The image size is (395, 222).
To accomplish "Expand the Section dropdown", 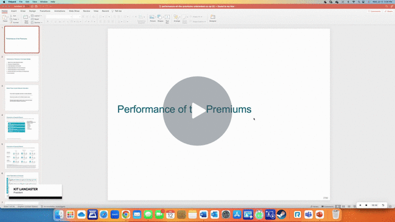I will pos(37,23).
